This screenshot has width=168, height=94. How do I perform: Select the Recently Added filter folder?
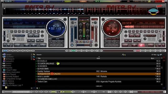point(11,77)
